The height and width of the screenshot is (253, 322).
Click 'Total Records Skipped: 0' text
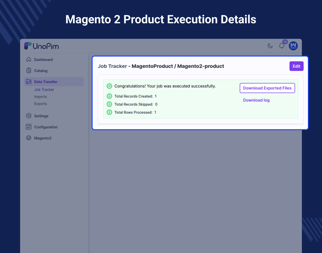(136, 104)
